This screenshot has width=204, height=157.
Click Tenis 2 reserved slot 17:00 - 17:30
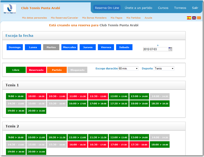click(119, 145)
